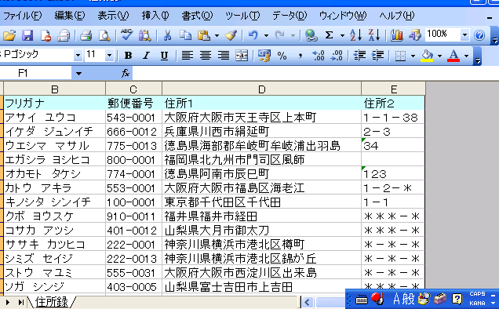Open the Print Preview tool
The height and width of the screenshot is (309, 499).
[x=104, y=35]
